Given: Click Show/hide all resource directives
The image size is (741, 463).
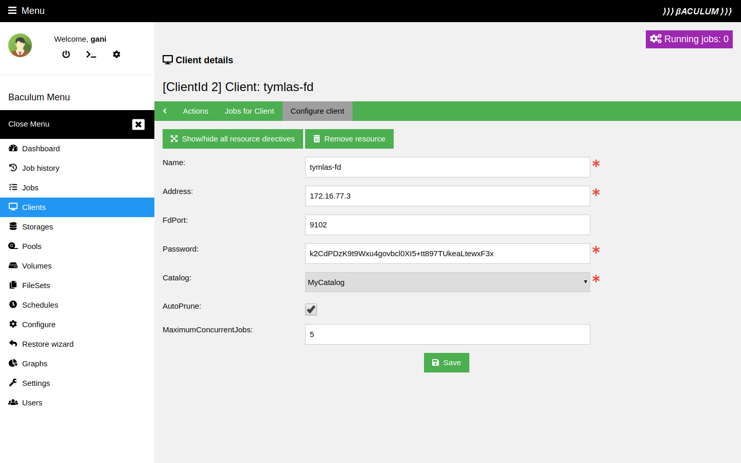Looking at the screenshot, I should 233,139.
